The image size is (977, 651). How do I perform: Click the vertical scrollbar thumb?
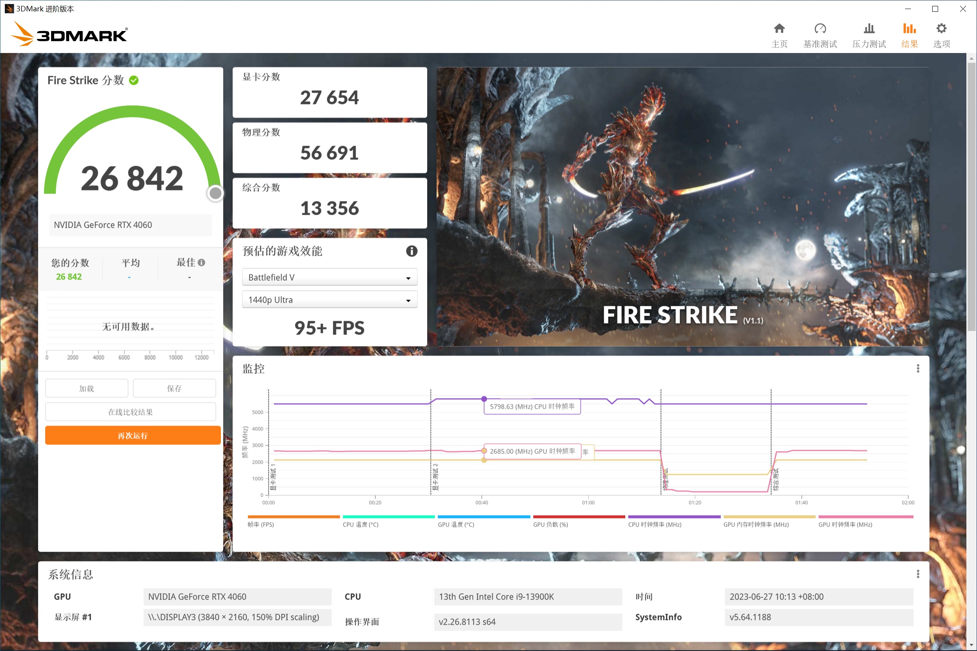click(x=971, y=196)
